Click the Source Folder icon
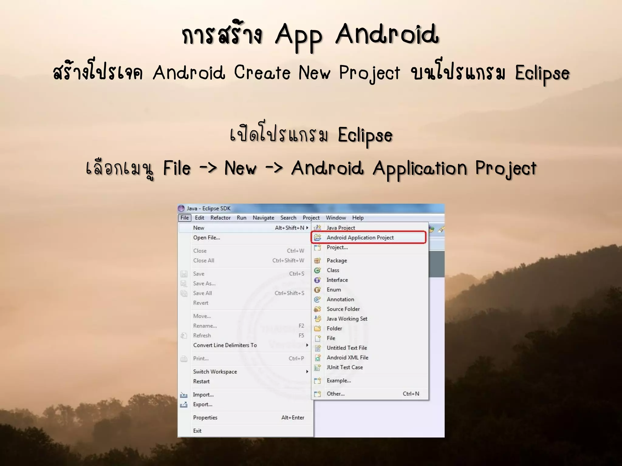Screen dimensions: 622x466 [317, 309]
